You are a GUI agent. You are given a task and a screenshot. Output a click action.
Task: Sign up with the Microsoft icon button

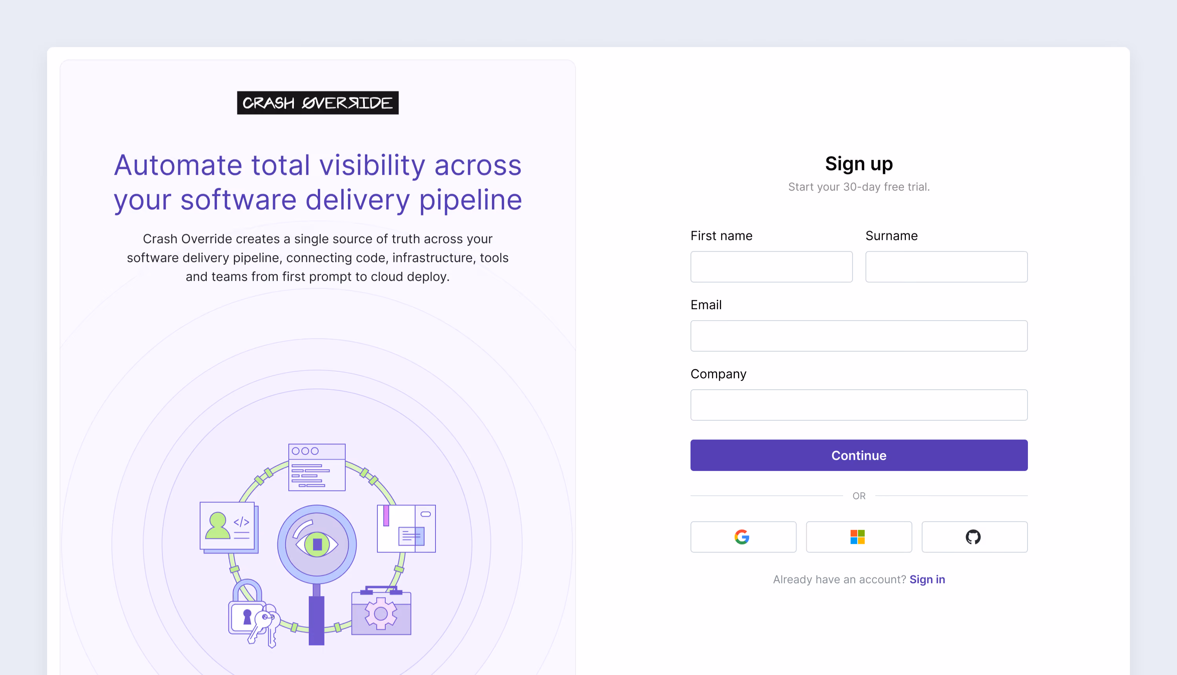point(859,537)
